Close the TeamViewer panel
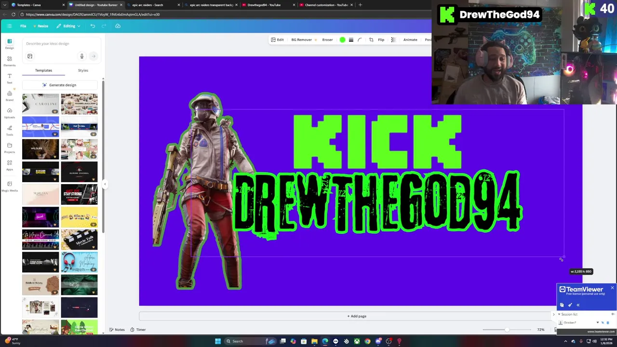 pos(612,288)
